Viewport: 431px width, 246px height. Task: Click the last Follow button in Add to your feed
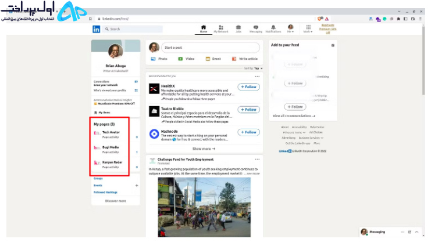coord(295,107)
